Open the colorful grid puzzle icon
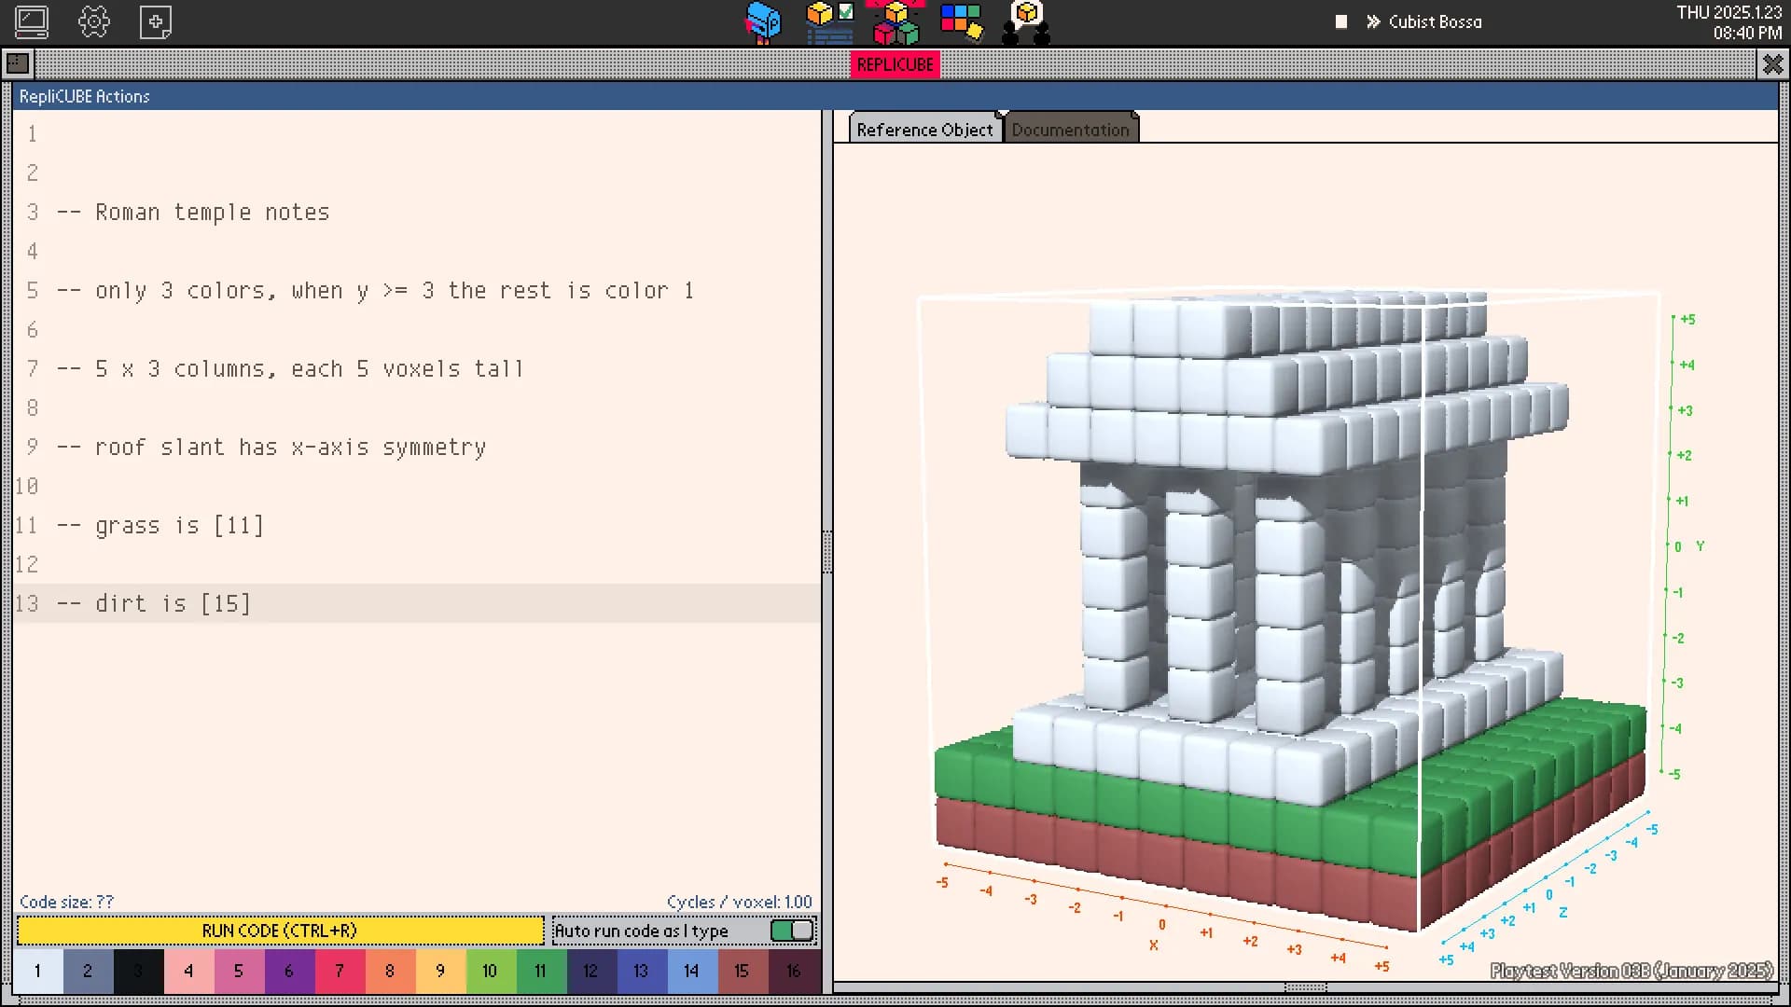Viewport: 1791px width, 1007px height. [961, 21]
